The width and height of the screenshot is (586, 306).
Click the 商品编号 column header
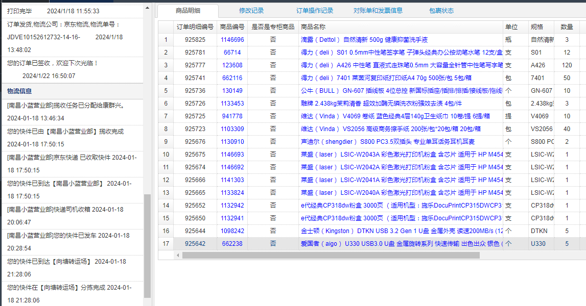click(x=232, y=27)
